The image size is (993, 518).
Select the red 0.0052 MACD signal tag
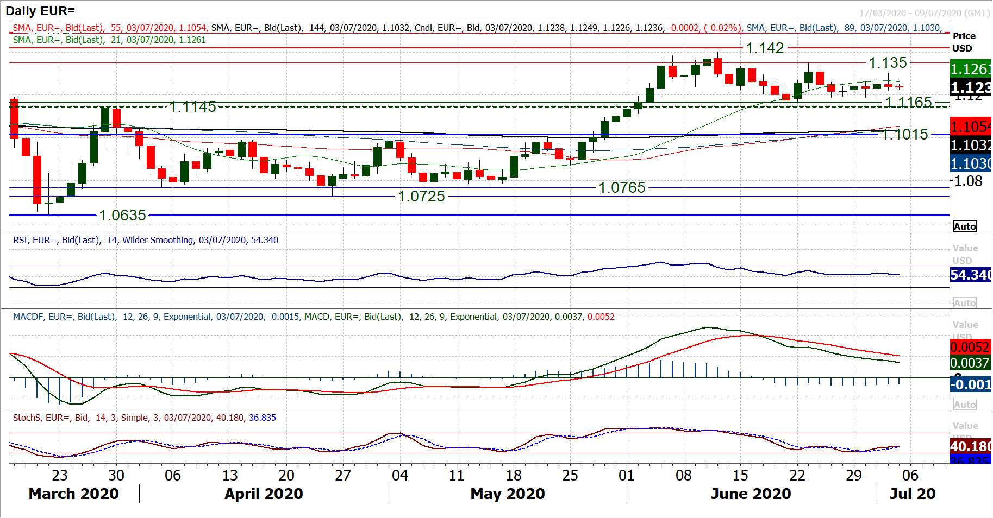(x=970, y=347)
